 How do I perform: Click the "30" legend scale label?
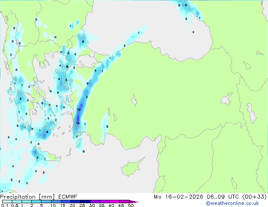pyautogui.click(x=92, y=205)
